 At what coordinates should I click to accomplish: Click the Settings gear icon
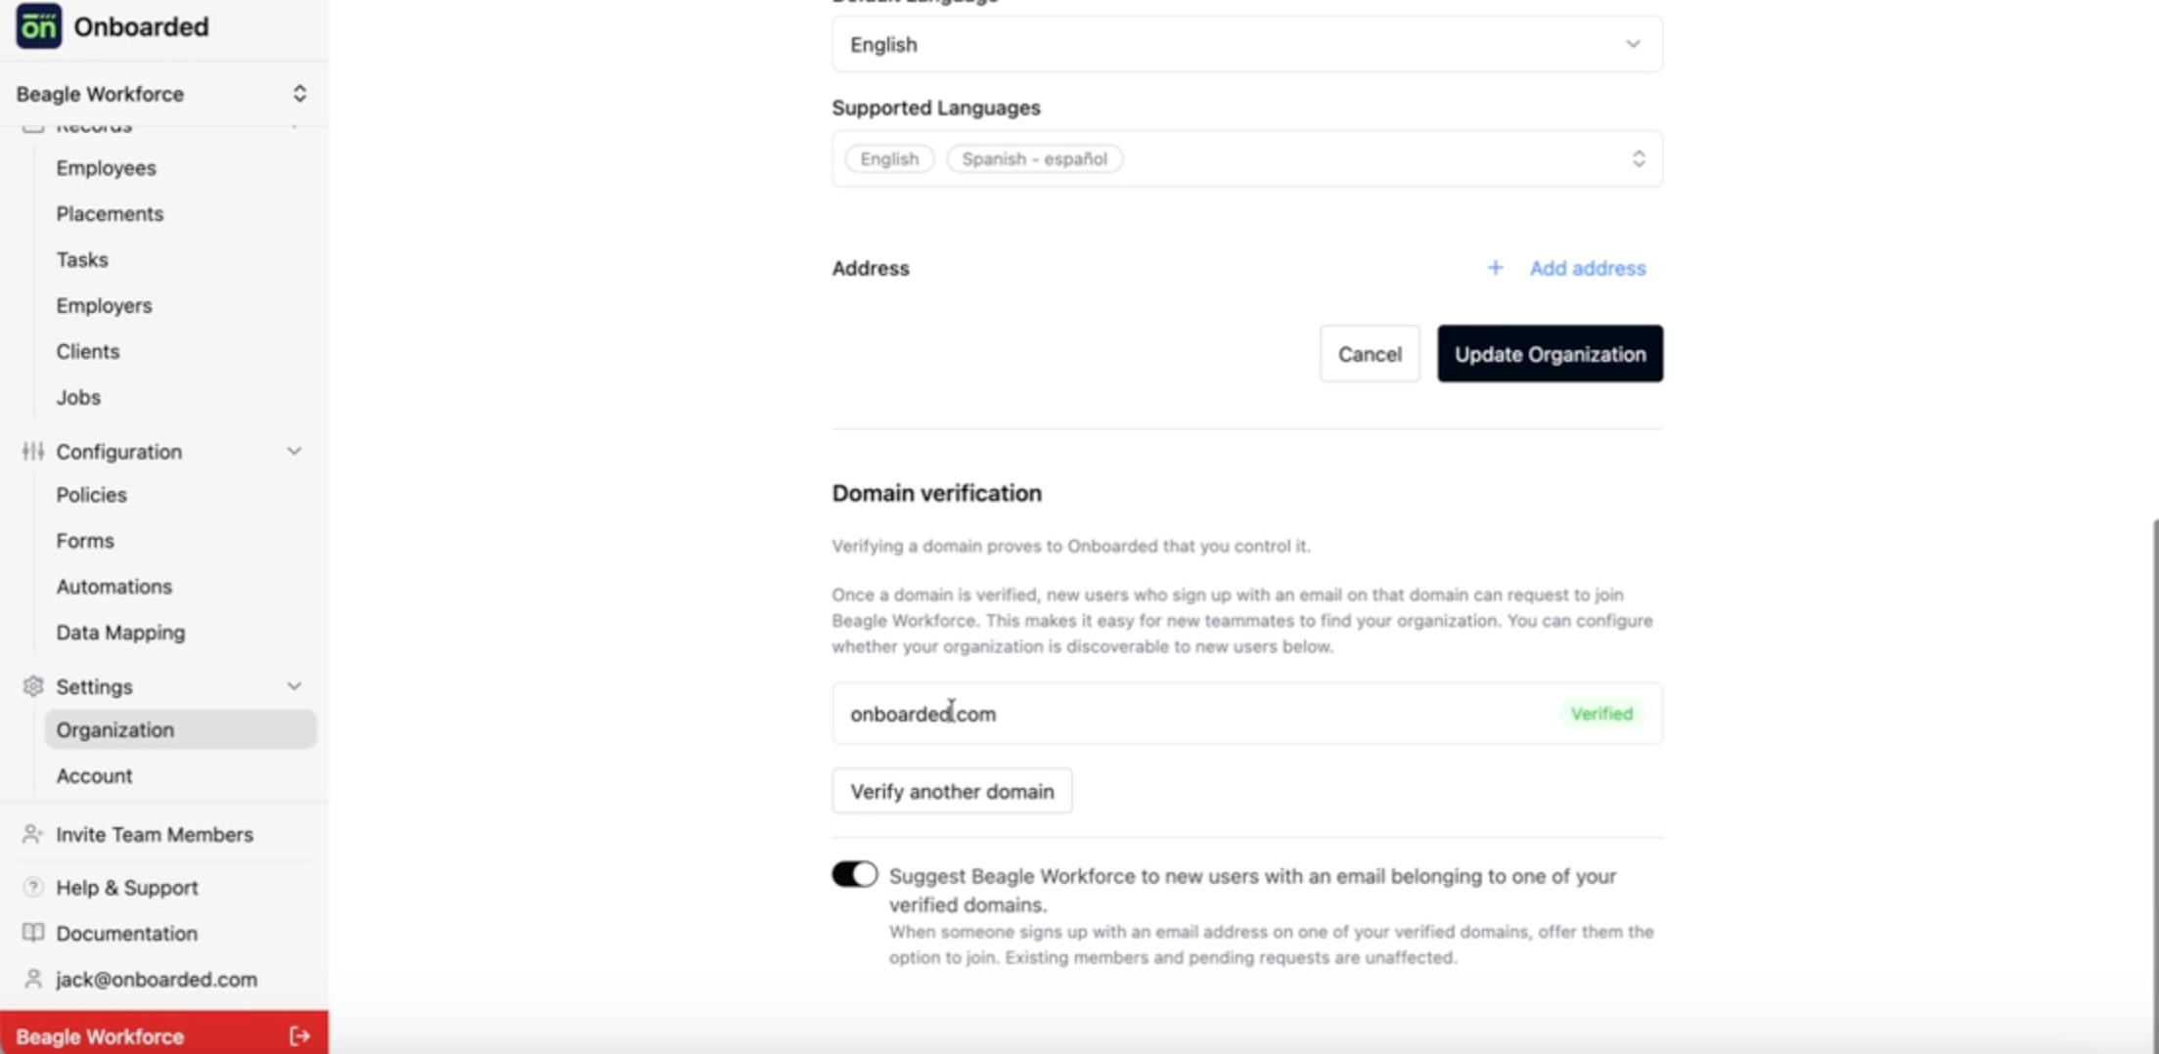coord(33,686)
